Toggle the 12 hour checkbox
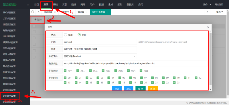 (196, 78)
